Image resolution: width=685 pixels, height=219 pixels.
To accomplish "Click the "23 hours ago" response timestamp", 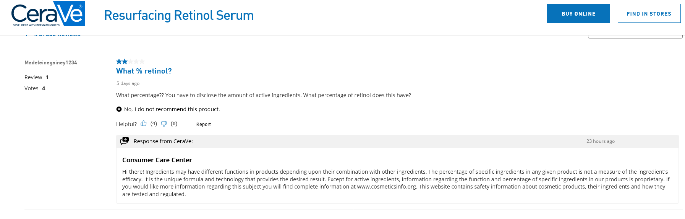I will (600, 141).
